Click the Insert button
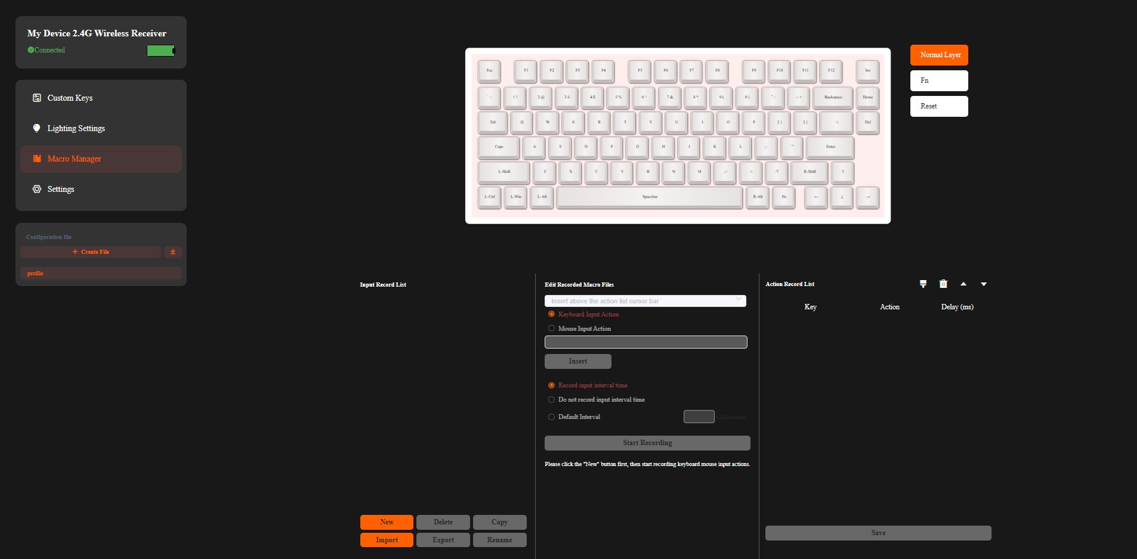The width and height of the screenshot is (1137, 559). tap(578, 361)
